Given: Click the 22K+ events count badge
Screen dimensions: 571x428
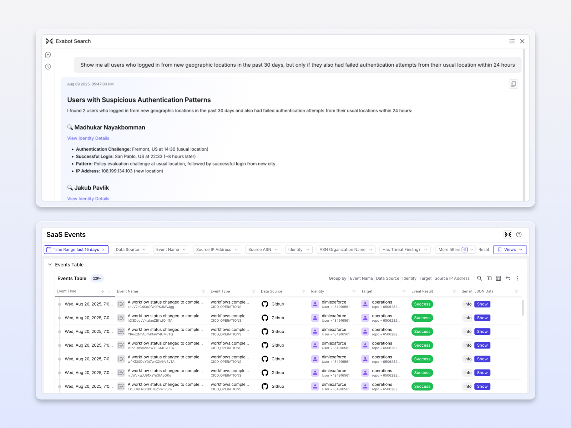Looking at the screenshot, I should pos(97,279).
